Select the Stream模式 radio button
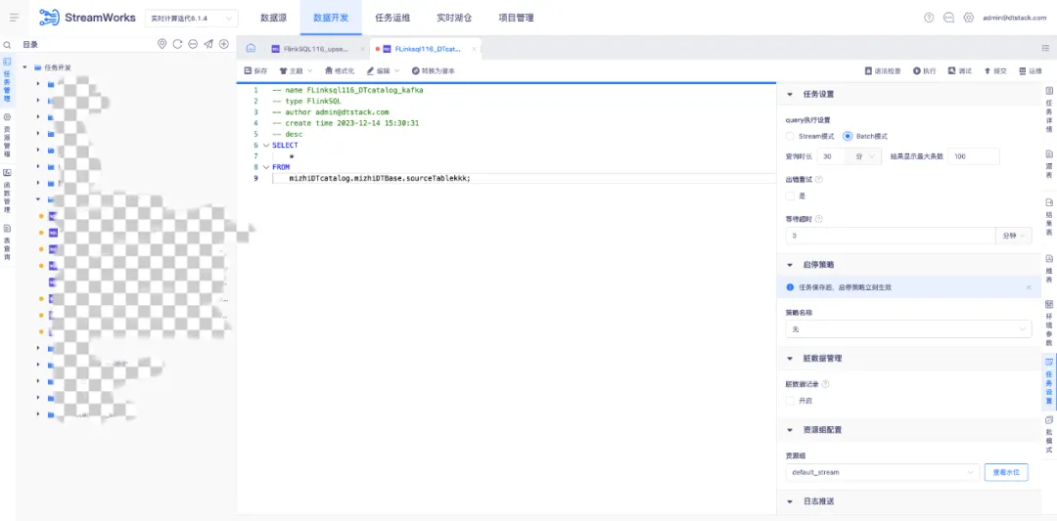Screen dimensions: 1057x521 pyautogui.click(x=790, y=136)
